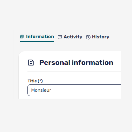Open the Activity tab

point(70,37)
